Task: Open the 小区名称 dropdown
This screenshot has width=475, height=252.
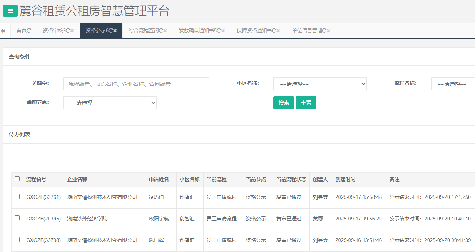Action: coord(320,84)
